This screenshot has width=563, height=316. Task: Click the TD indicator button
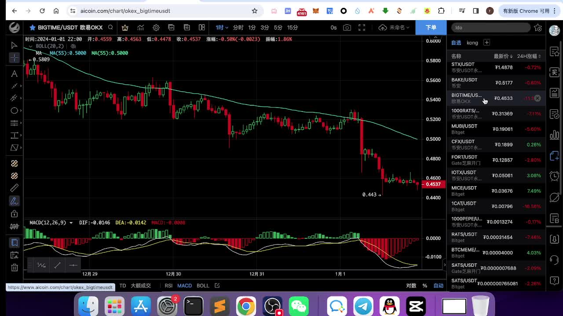coord(123,286)
